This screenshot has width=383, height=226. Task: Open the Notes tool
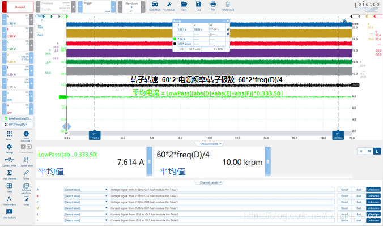tap(26, 201)
